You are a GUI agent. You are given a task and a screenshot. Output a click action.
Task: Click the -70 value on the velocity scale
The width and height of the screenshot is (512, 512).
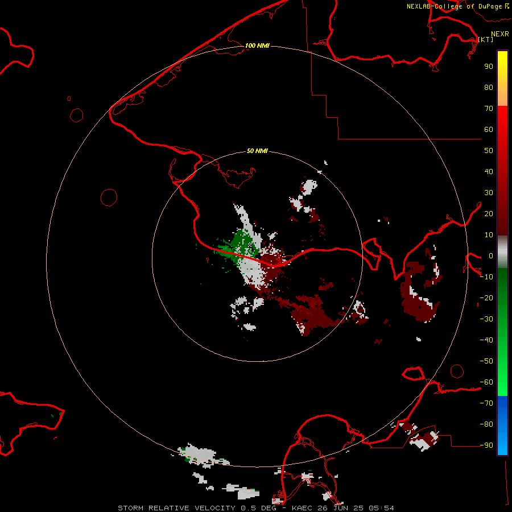coord(486,403)
